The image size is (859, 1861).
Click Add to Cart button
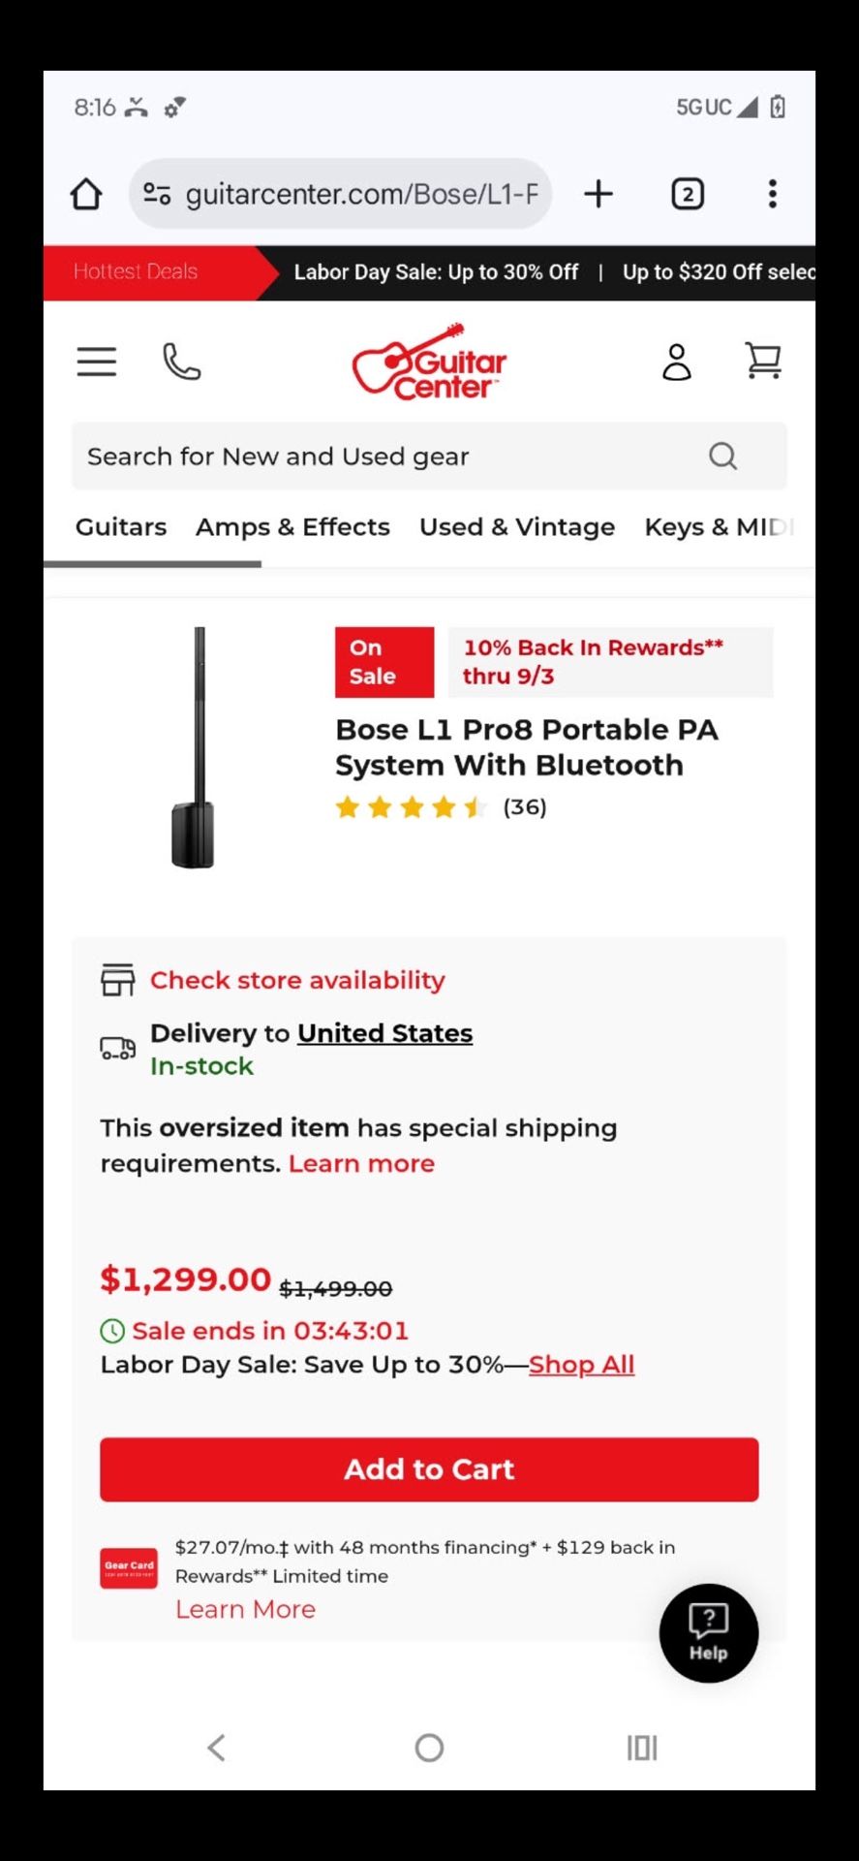click(x=429, y=1469)
